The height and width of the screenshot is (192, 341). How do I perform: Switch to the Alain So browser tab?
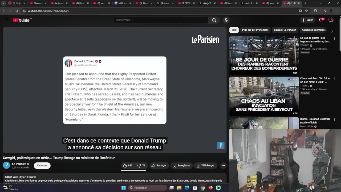click(249, 3)
